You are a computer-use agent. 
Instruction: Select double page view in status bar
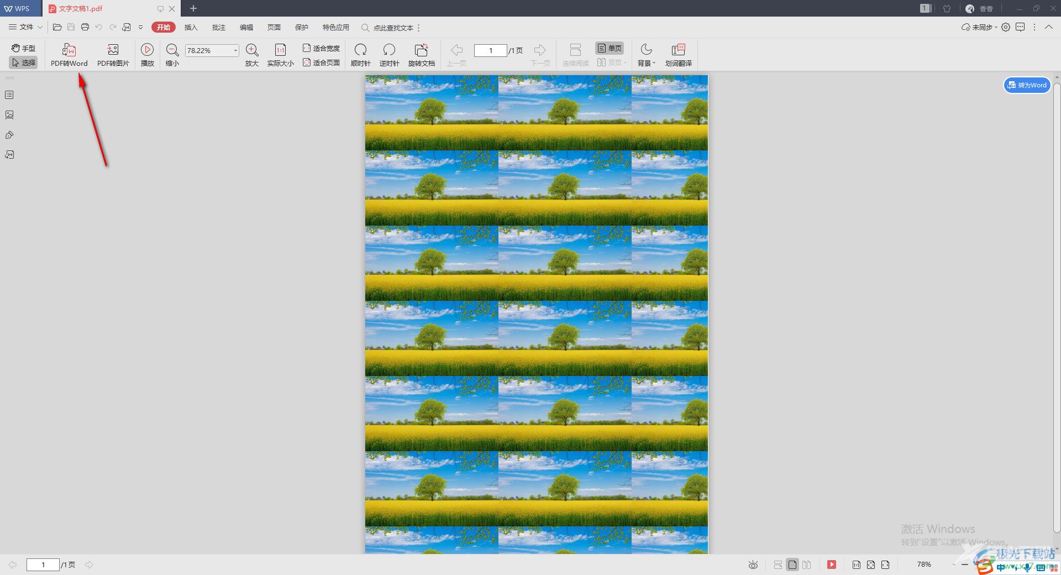[x=807, y=564]
